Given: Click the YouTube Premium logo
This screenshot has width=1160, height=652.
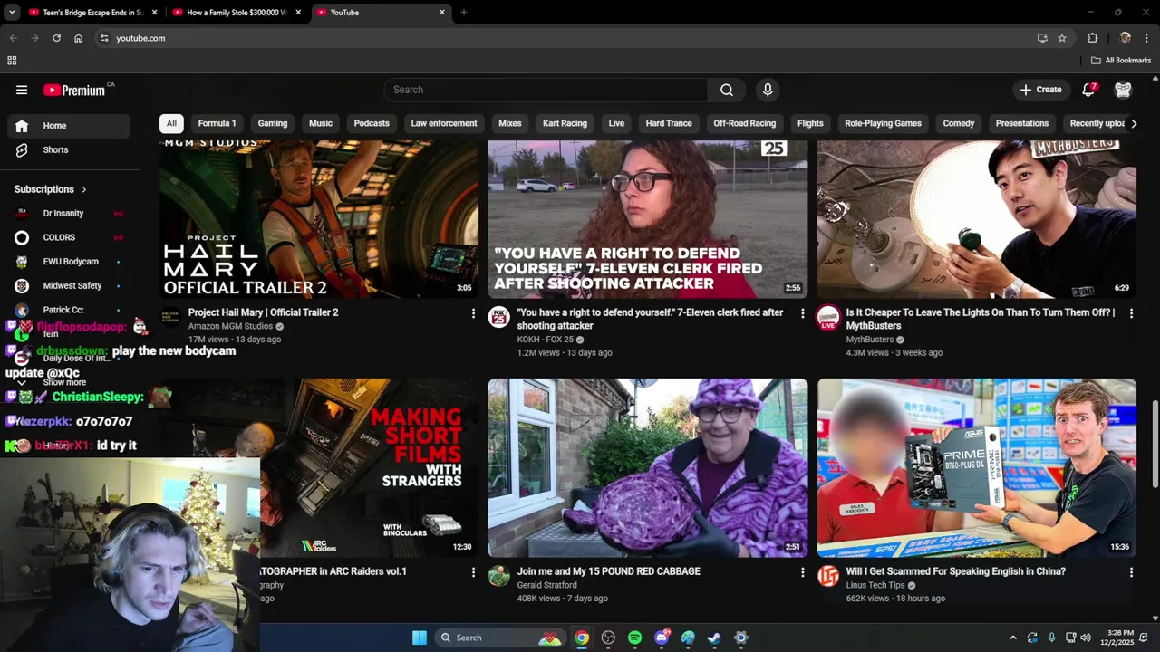Looking at the screenshot, I should [x=74, y=90].
